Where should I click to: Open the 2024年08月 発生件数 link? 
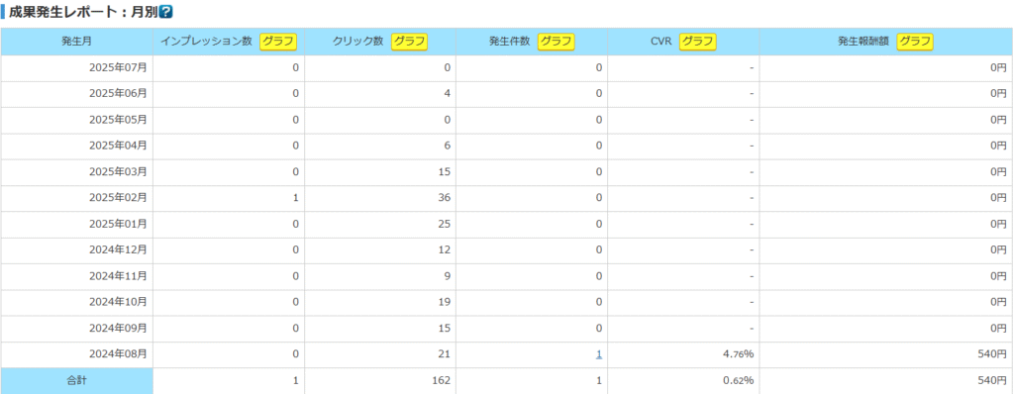(599, 353)
